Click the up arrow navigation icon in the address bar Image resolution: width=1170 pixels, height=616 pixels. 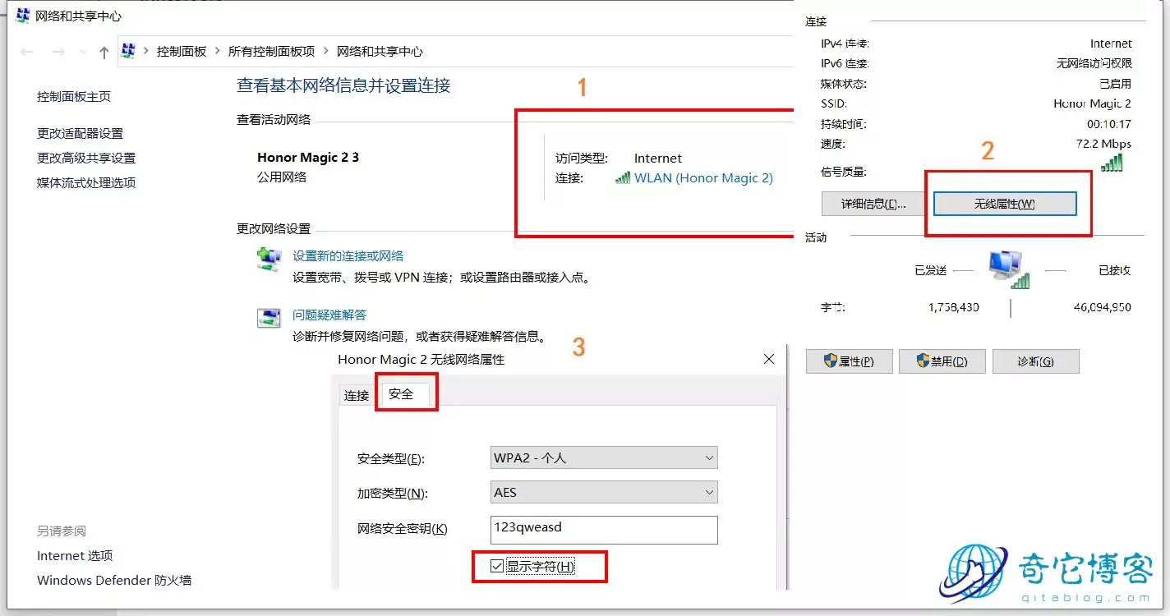pyautogui.click(x=102, y=50)
